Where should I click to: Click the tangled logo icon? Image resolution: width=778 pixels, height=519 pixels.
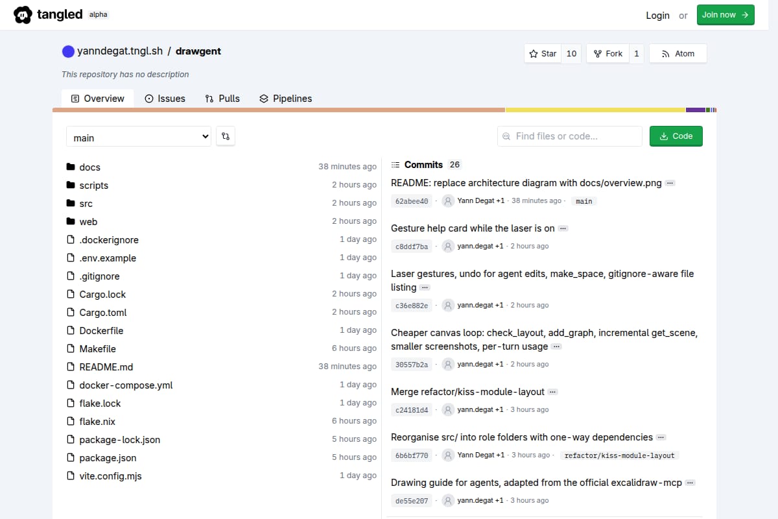pyautogui.click(x=23, y=14)
